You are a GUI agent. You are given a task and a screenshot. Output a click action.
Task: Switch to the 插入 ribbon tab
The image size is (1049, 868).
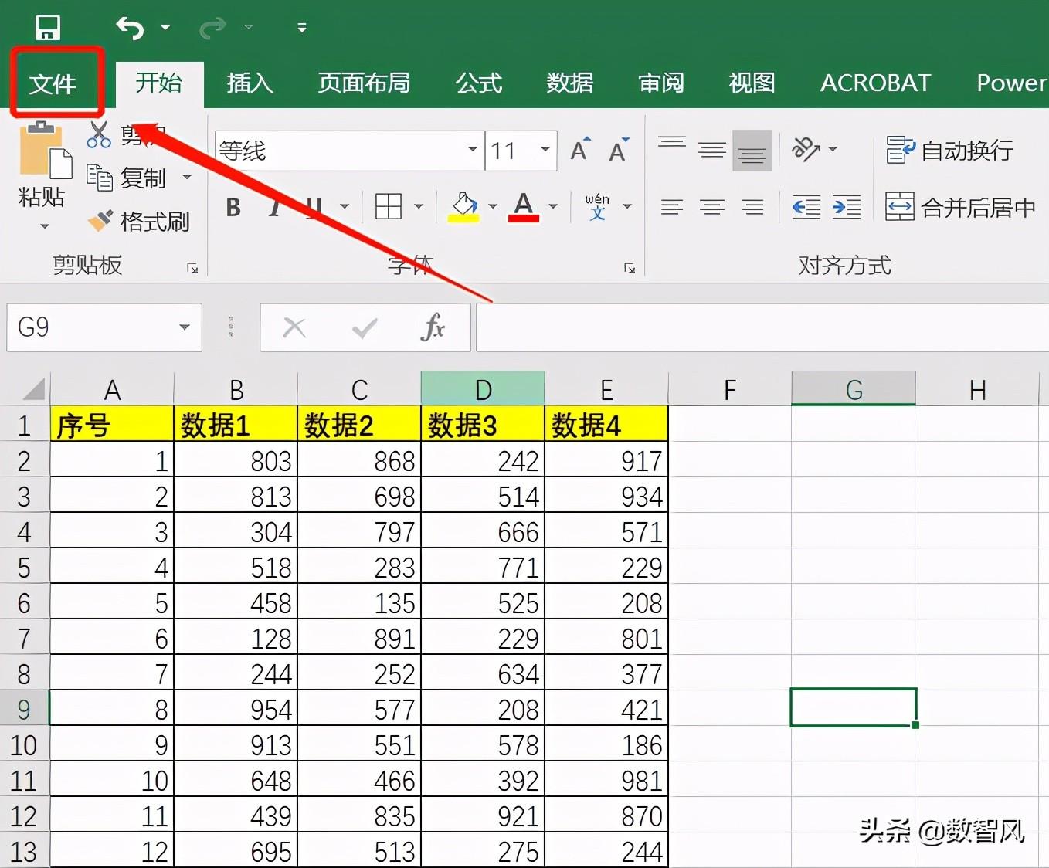click(x=249, y=83)
